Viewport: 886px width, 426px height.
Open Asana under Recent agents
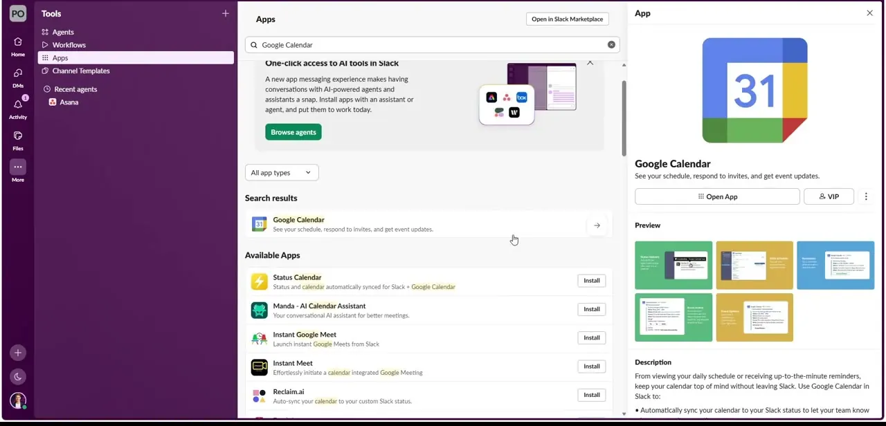(136, 102)
